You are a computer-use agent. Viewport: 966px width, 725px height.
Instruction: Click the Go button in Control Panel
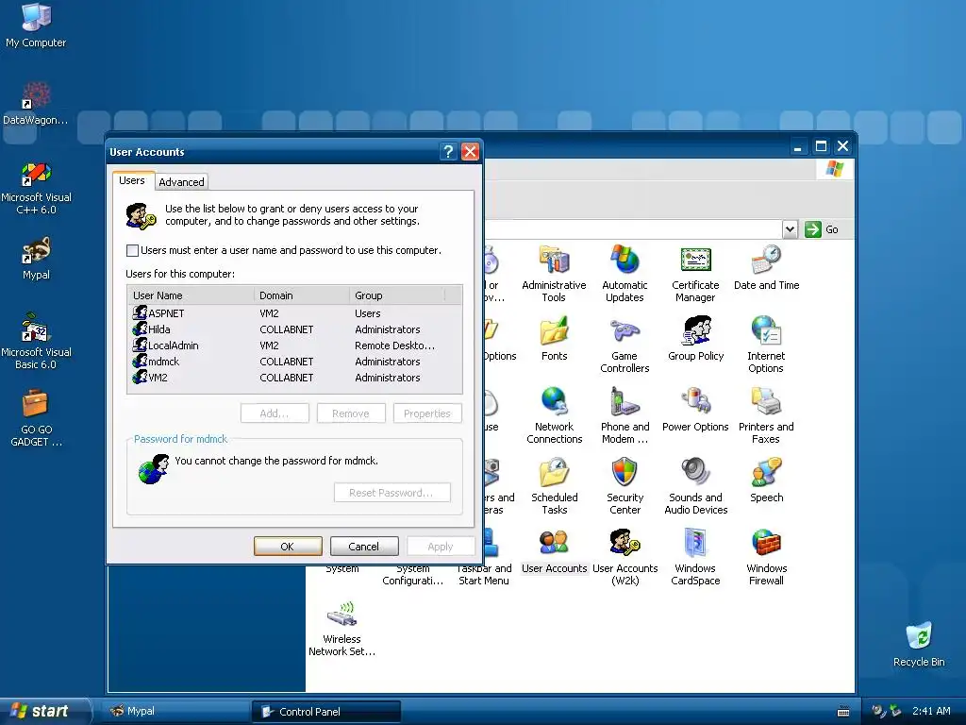823,229
